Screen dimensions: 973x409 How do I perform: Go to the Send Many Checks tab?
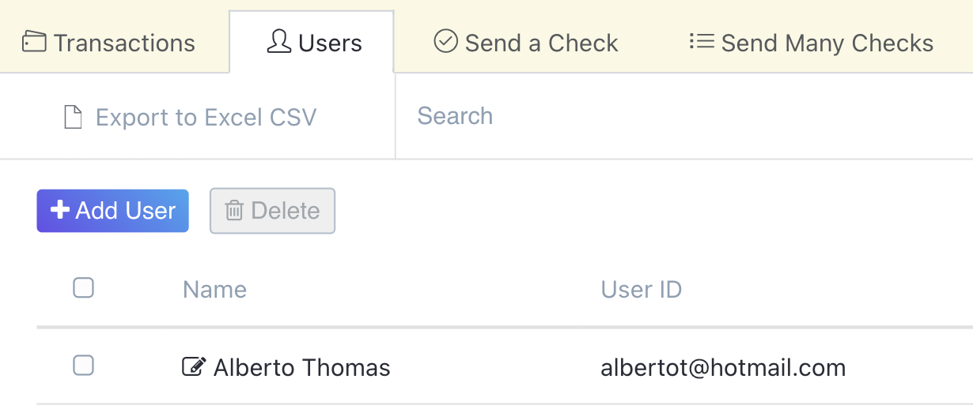tap(827, 43)
